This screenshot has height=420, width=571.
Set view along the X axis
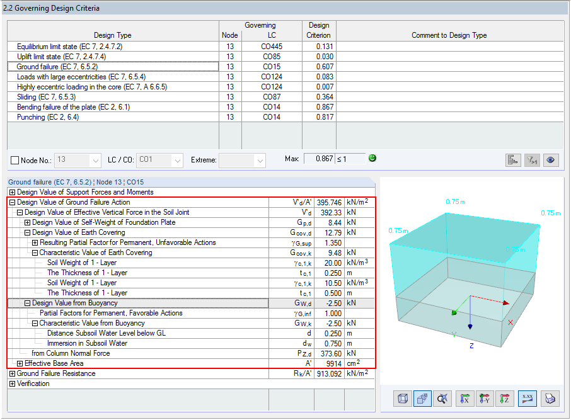tap(464, 399)
